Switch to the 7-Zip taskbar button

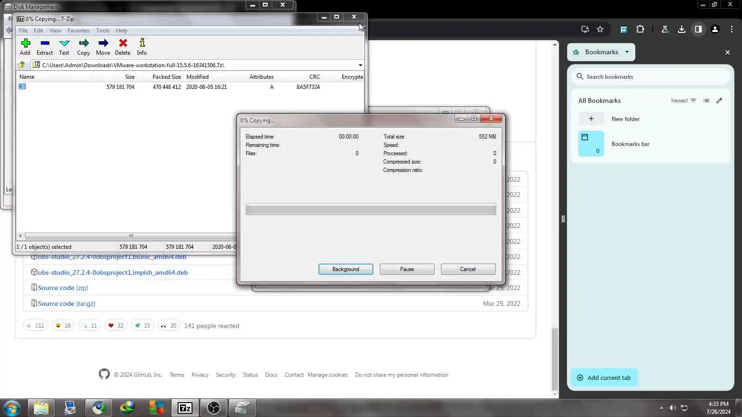pyautogui.click(x=185, y=408)
